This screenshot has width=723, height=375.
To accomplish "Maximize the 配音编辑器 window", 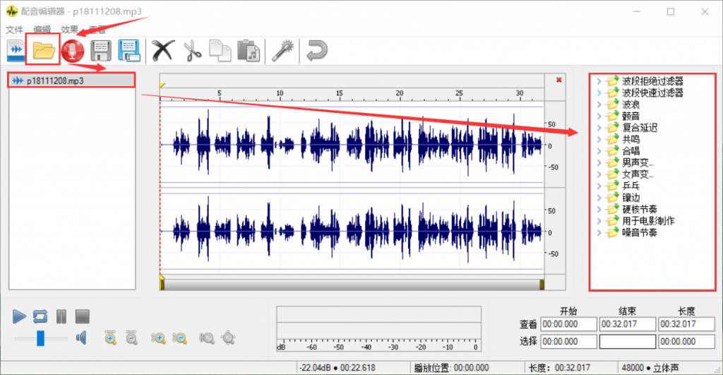I will 671,12.
